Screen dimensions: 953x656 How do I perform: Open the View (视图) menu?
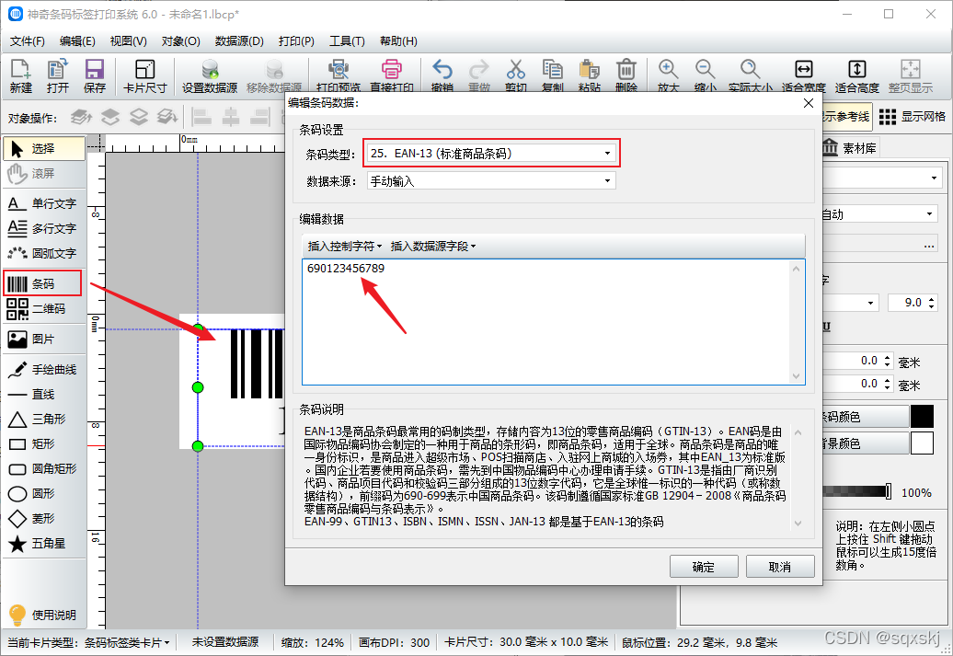click(x=128, y=41)
